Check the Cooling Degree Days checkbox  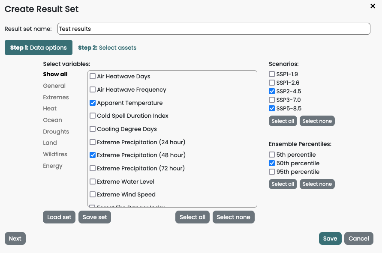click(x=93, y=129)
